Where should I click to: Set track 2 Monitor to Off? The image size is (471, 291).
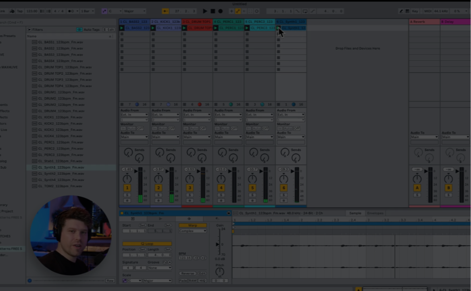(x=171, y=128)
